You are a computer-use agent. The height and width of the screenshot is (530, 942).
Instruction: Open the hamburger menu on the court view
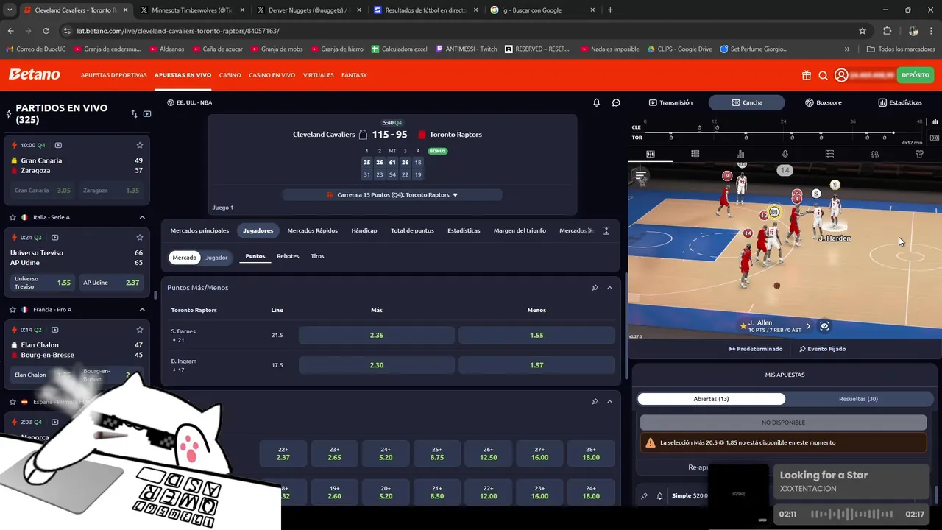641,176
